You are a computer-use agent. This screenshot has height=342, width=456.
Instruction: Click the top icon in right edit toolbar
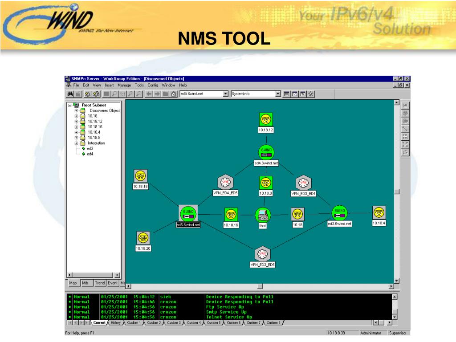(405, 105)
